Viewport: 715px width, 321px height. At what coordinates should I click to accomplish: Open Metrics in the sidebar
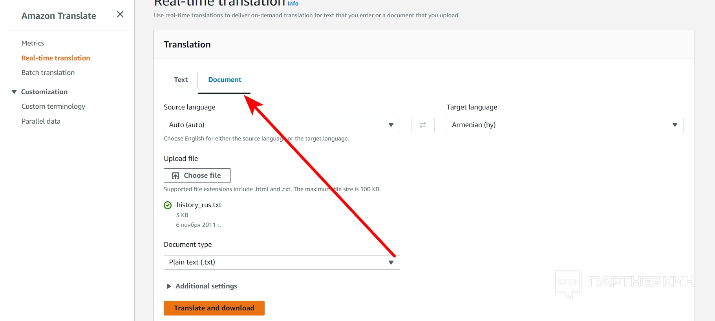pyautogui.click(x=33, y=43)
